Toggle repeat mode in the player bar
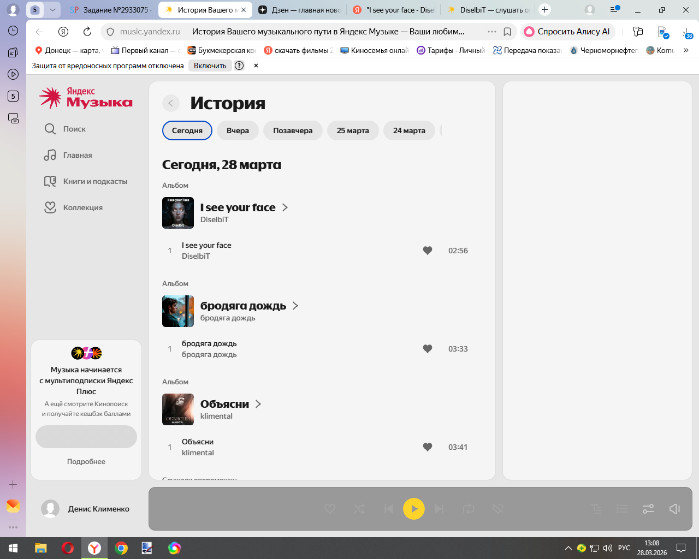 [469, 509]
